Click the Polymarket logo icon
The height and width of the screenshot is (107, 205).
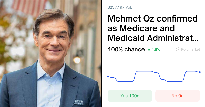coord(178,49)
